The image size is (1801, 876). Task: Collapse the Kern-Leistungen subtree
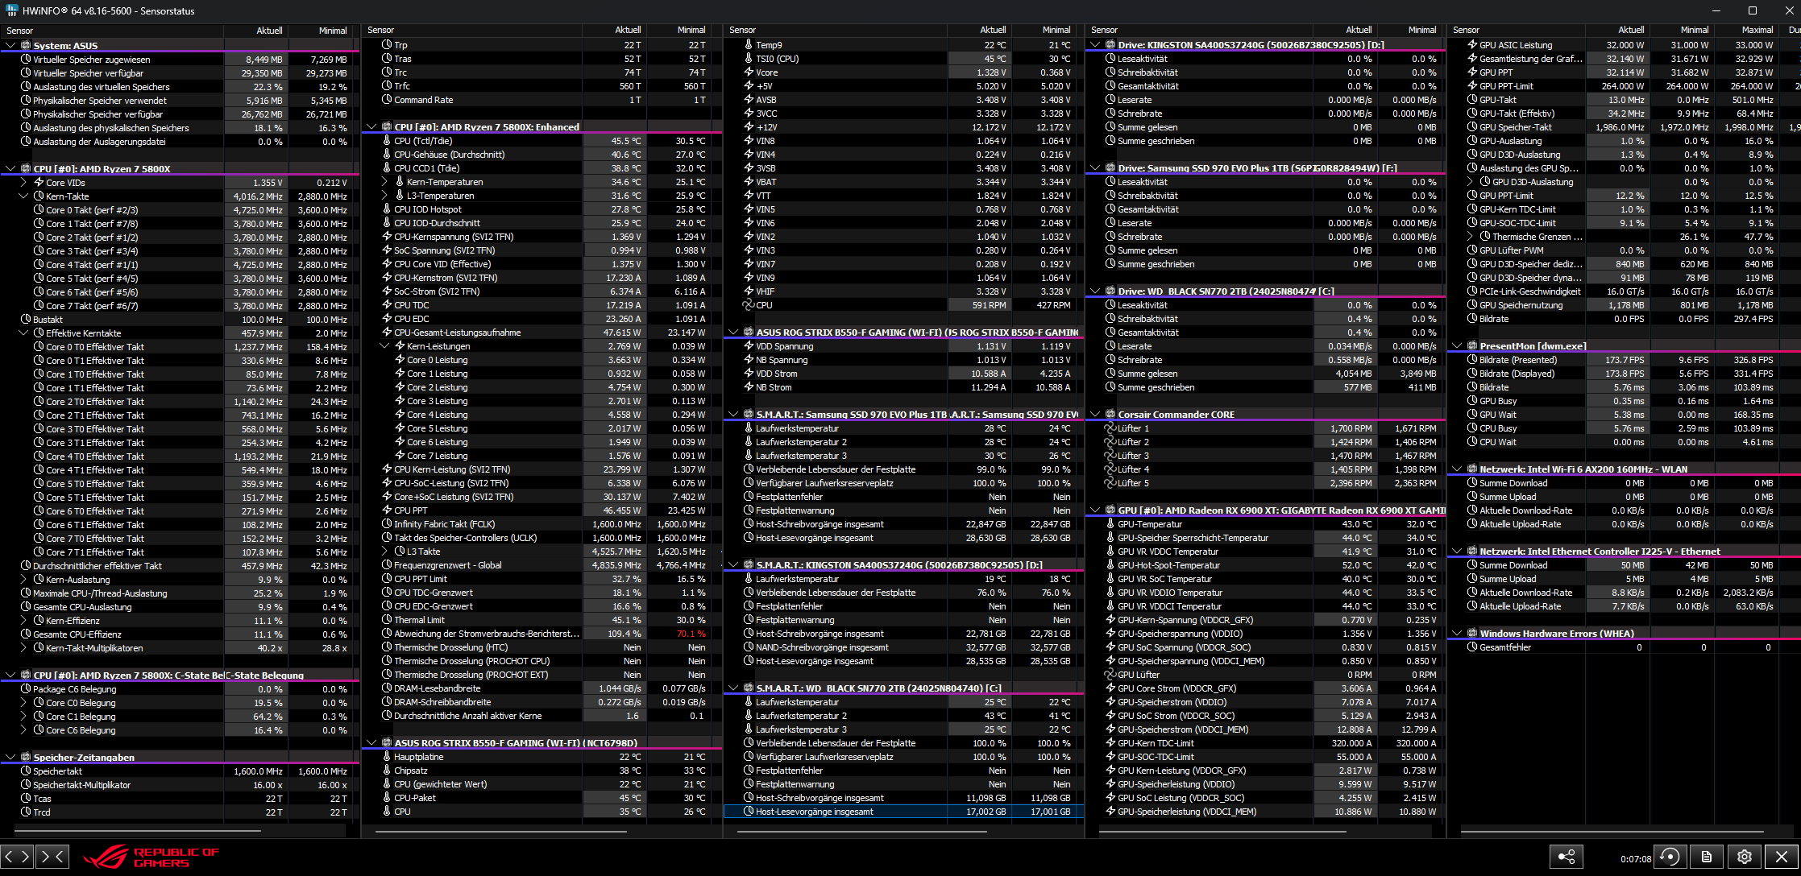tap(384, 346)
